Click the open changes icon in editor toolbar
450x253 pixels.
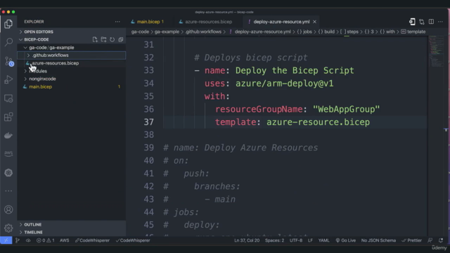coord(412,22)
